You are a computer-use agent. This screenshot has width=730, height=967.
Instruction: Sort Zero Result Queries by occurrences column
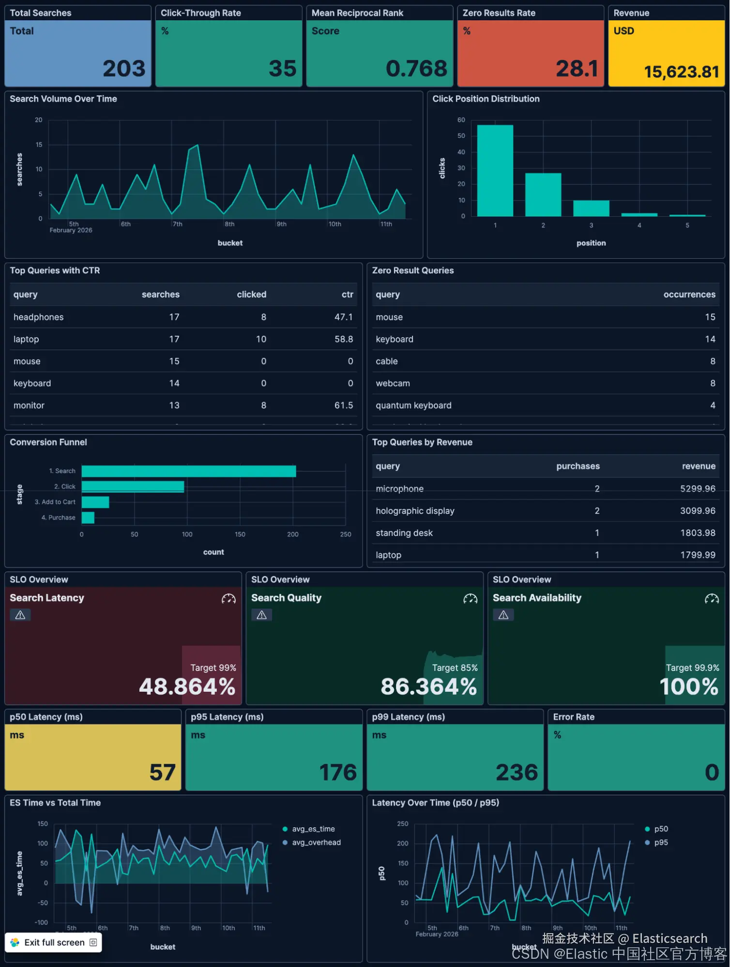coord(689,295)
